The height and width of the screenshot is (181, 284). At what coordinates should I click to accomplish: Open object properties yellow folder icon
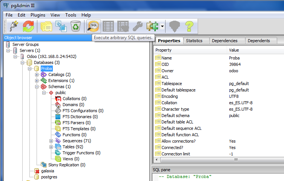[x=46, y=26]
